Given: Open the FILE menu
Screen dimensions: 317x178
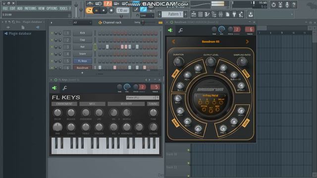Looking at the screenshot, I should click(x=5, y=8).
